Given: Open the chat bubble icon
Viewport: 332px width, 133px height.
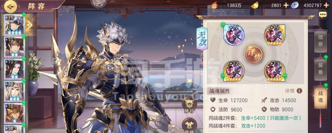Looking at the screenshot, I should (x=323, y=15).
